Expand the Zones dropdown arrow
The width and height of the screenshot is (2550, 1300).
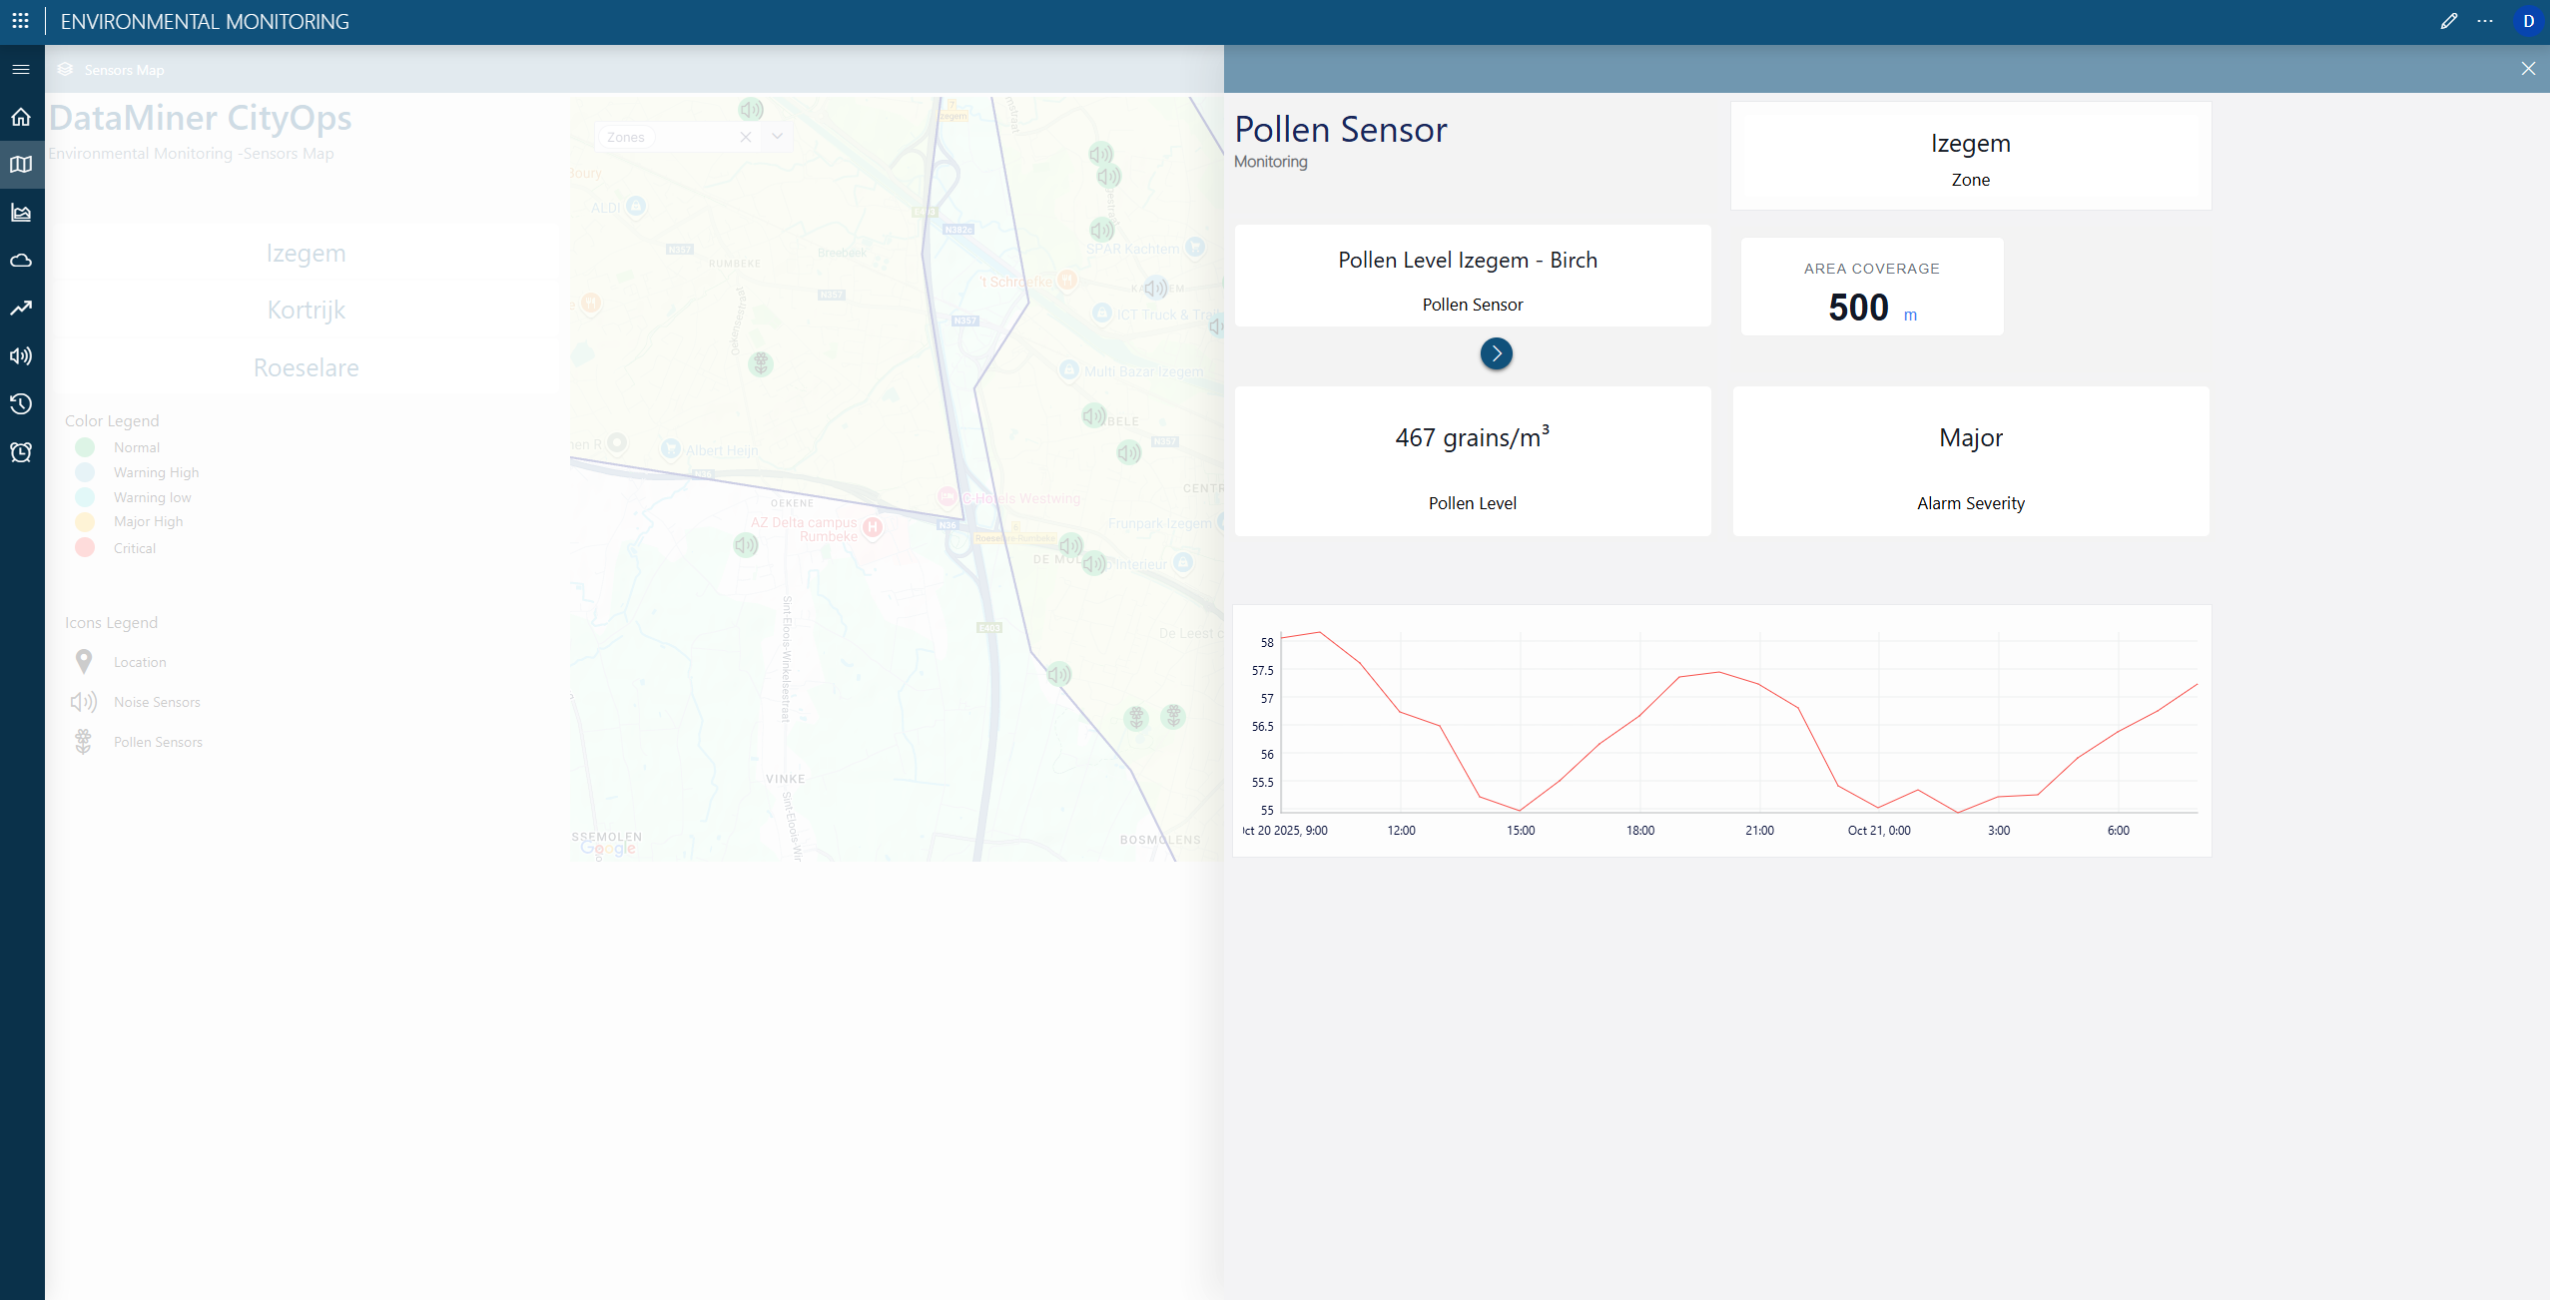click(x=777, y=137)
